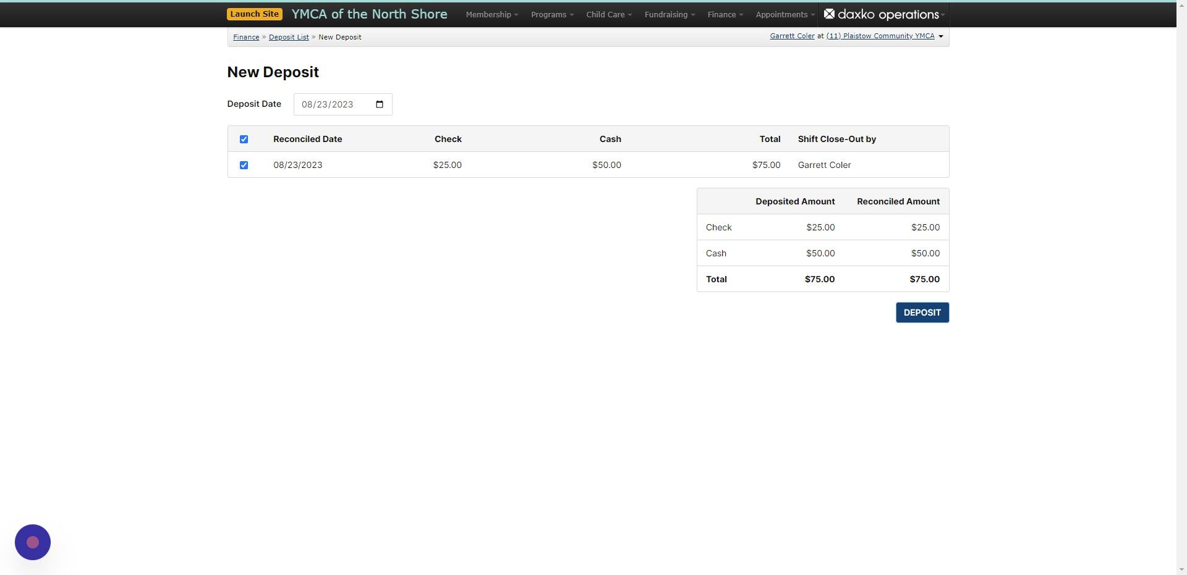This screenshot has height=575, width=1187.
Task: Open the purple chat widget bubble
Action: (33, 542)
